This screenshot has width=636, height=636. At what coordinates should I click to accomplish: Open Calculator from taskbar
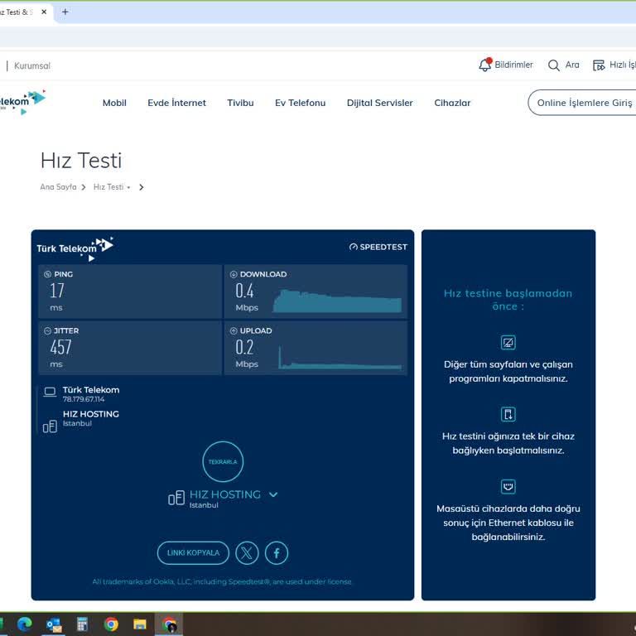[82, 624]
